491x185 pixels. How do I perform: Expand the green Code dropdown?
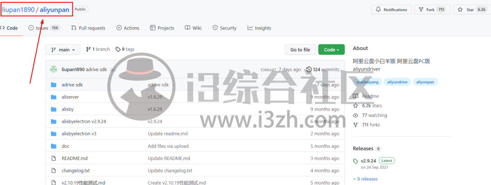click(x=331, y=50)
